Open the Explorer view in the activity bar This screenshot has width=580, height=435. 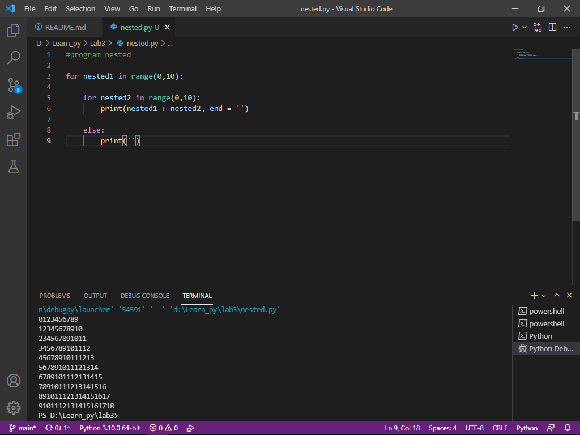point(14,31)
